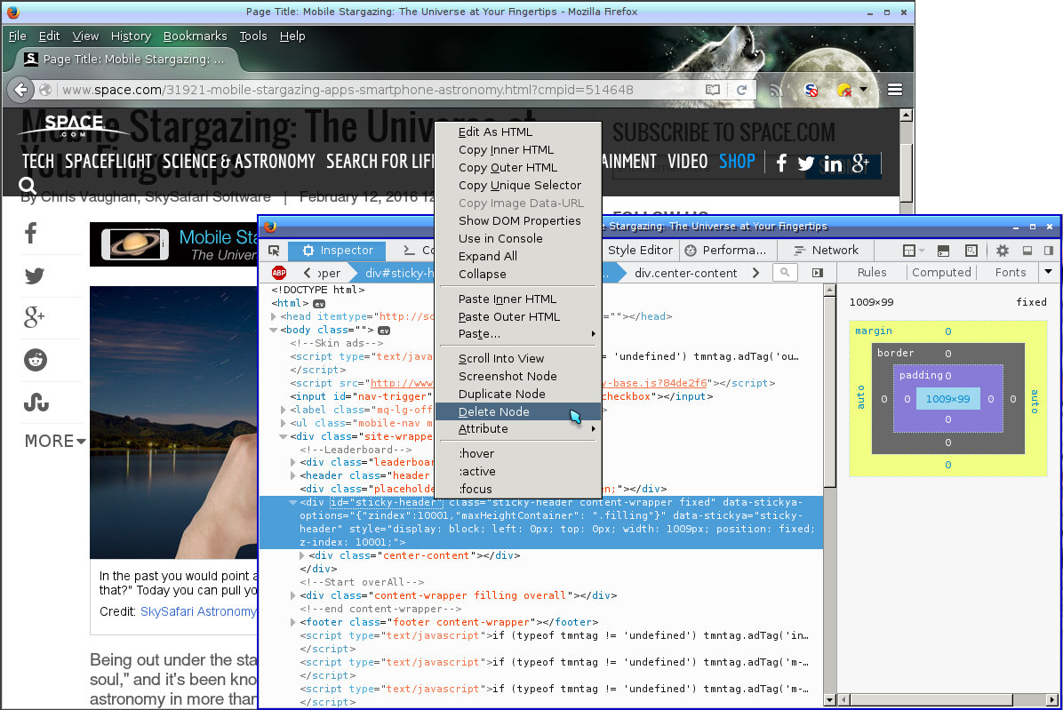Toggle the split console icon
The height and width of the screenshot is (710, 1063).
click(x=943, y=251)
